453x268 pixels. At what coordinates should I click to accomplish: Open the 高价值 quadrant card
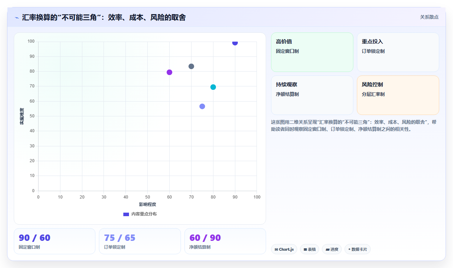312,52
